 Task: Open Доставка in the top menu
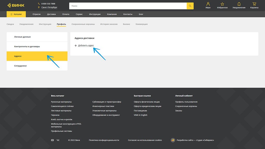(51, 14)
